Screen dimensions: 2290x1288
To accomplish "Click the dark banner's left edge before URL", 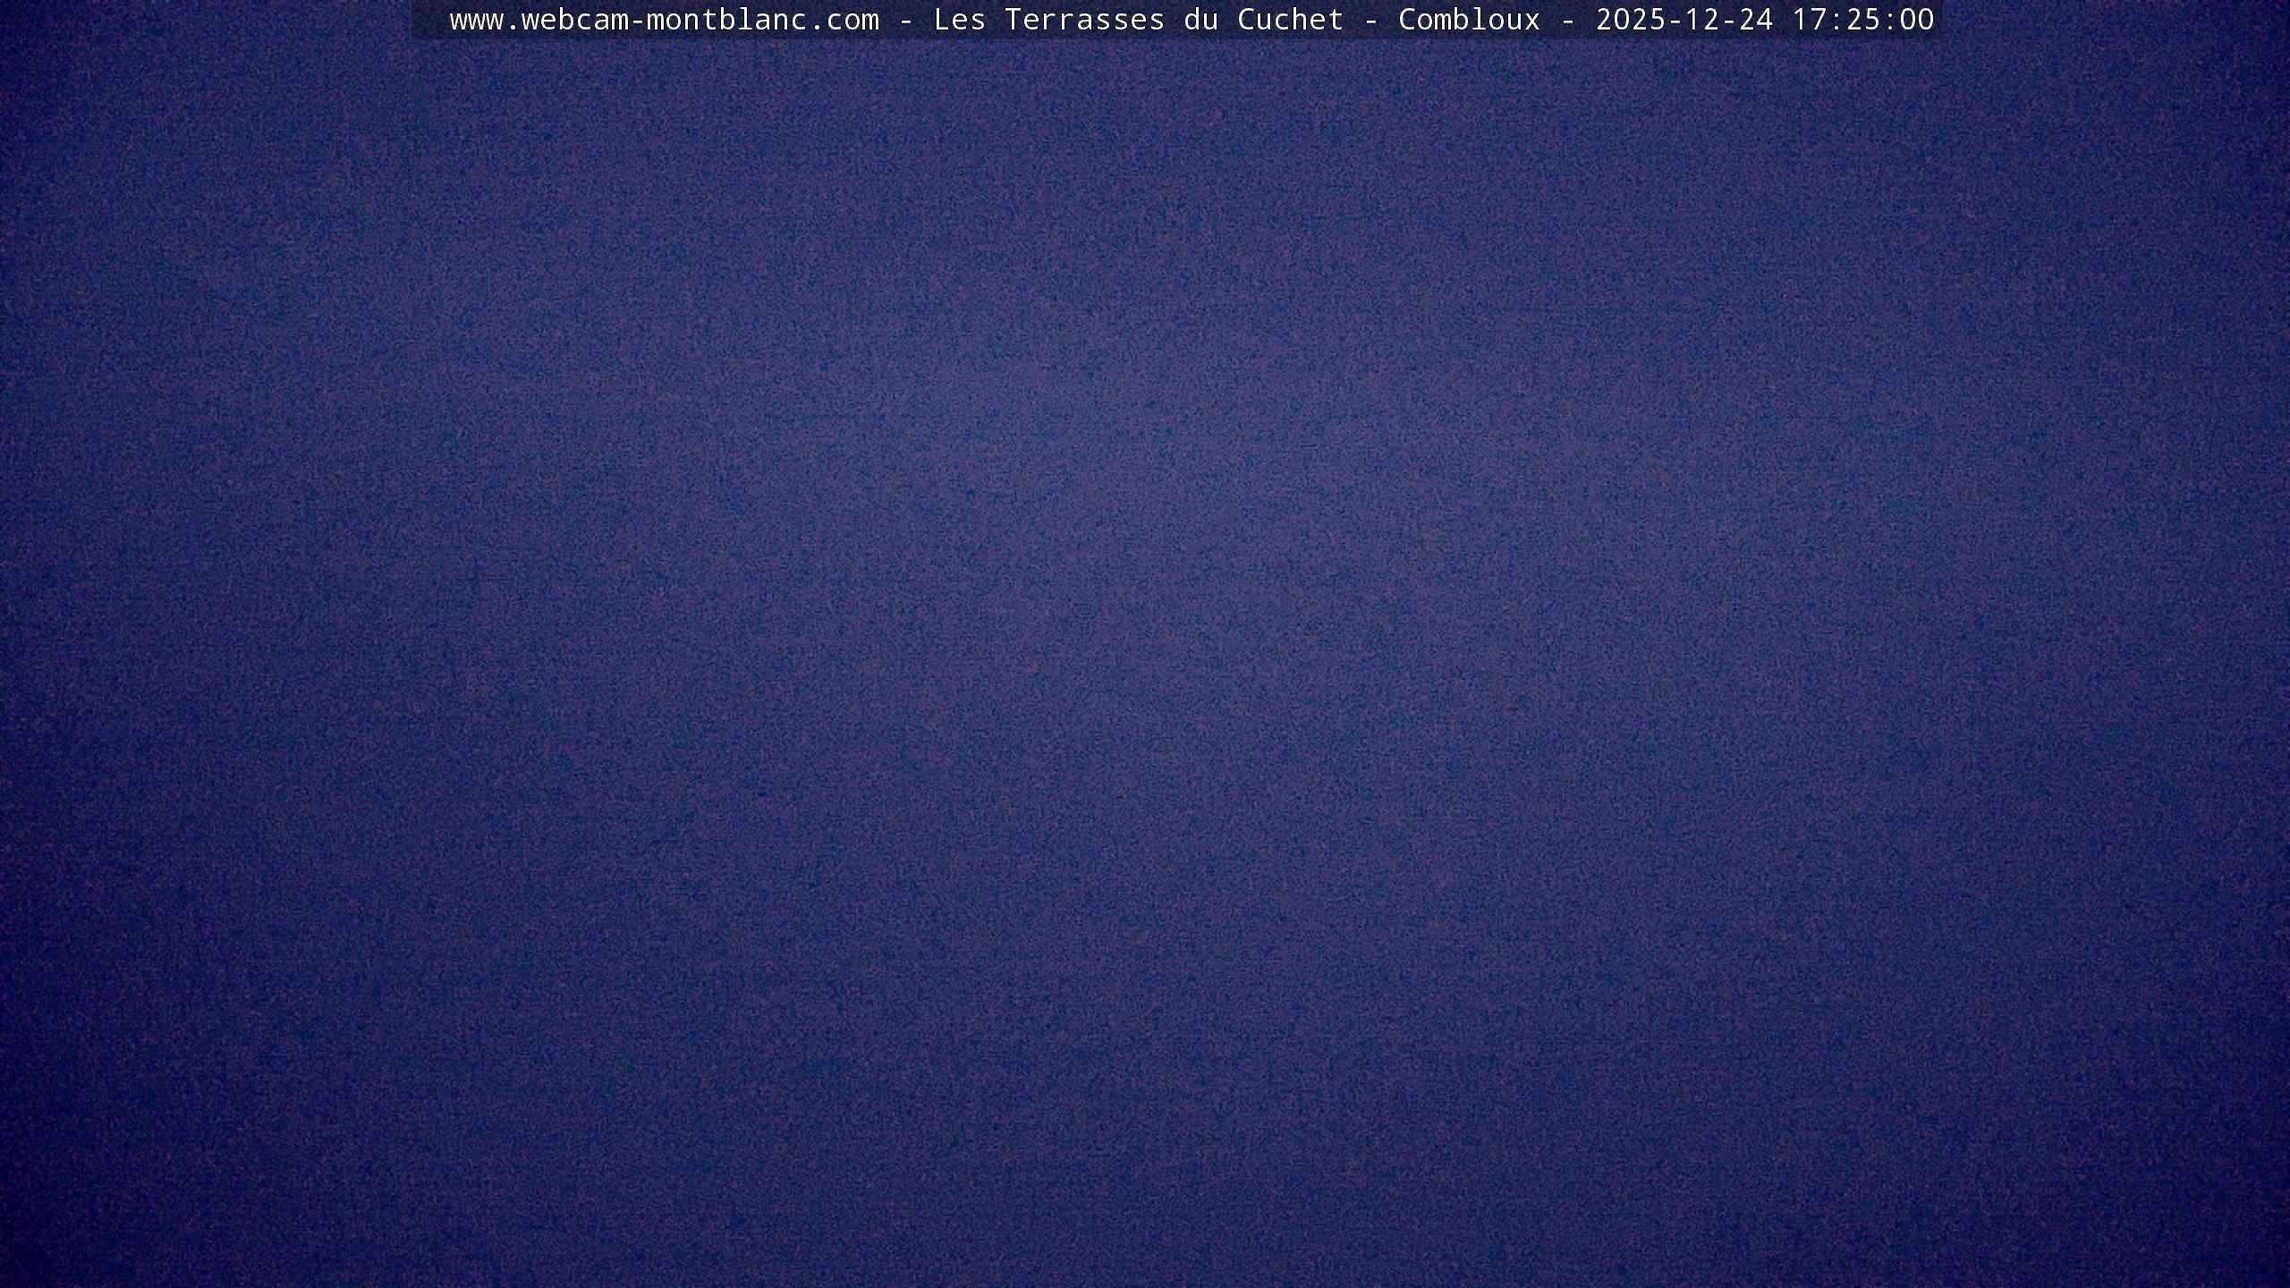I will (426, 20).
